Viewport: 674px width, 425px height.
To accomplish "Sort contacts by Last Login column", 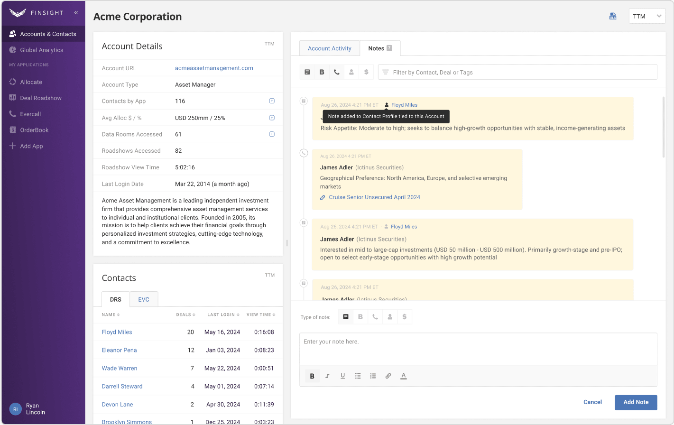I will point(223,314).
